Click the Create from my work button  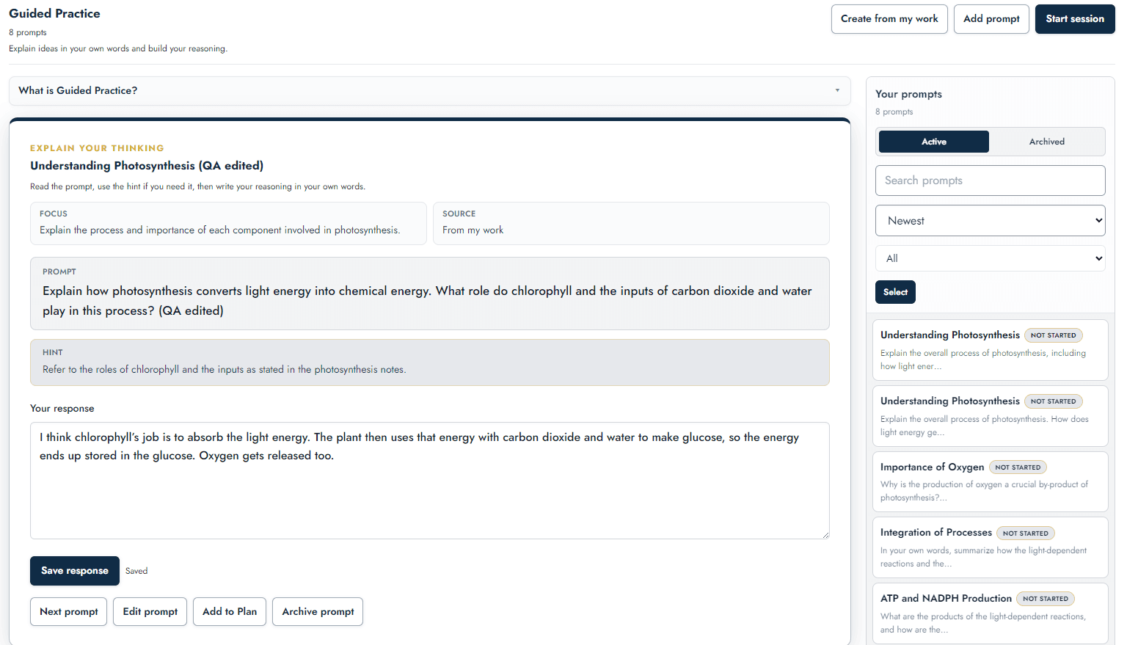(x=889, y=19)
